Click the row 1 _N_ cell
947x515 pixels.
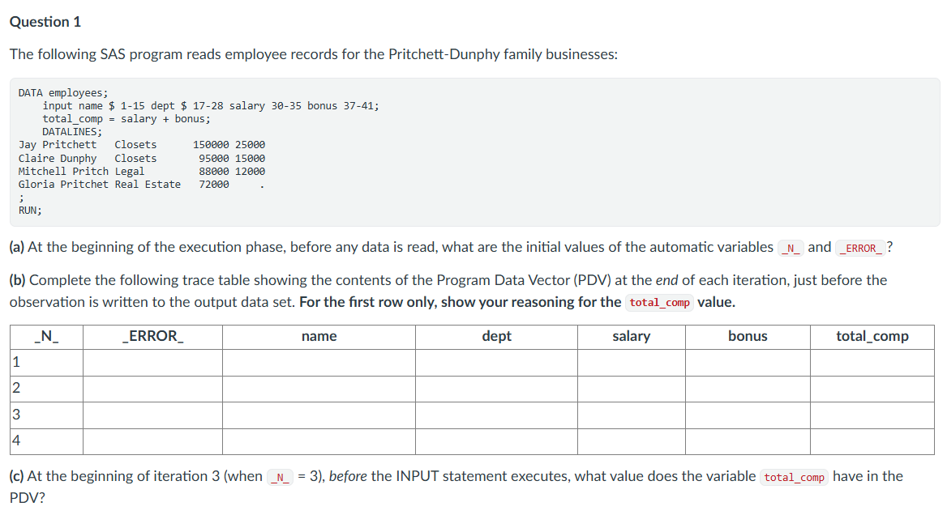46,363
